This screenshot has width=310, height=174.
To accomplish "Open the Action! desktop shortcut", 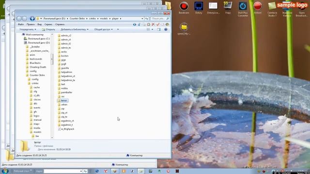I will coord(258,8).
